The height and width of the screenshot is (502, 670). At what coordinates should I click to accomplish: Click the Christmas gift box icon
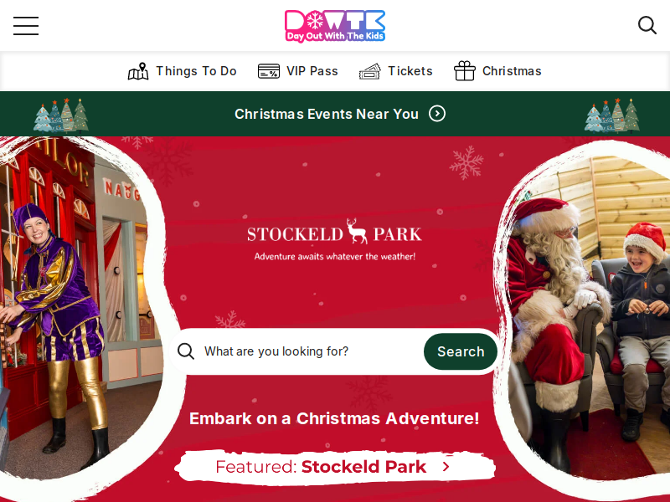tap(465, 71)
